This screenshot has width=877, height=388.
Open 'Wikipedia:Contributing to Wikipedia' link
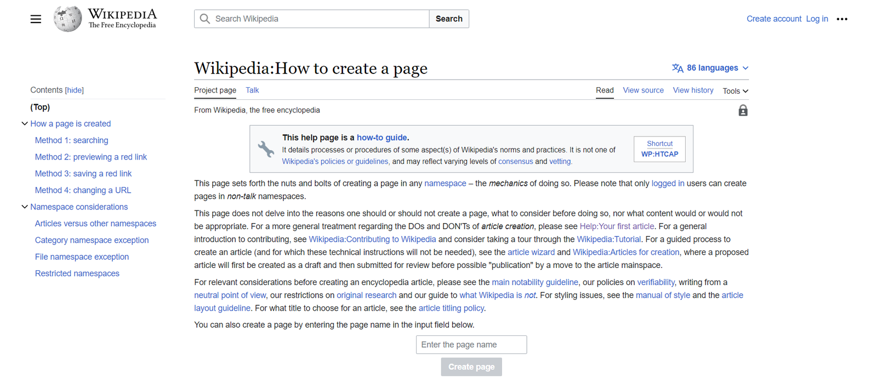pos(373,239)
